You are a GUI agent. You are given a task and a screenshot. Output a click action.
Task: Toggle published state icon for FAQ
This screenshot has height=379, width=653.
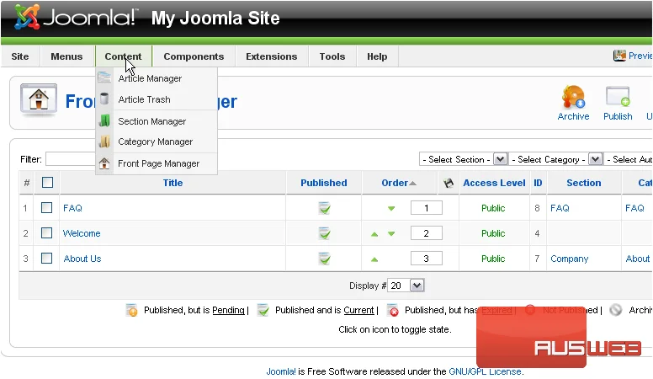(324, 208)
